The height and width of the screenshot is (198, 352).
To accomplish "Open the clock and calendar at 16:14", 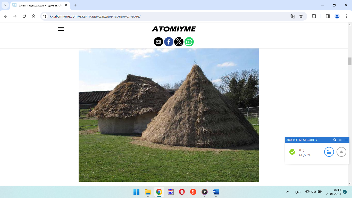I will (333, 192).
